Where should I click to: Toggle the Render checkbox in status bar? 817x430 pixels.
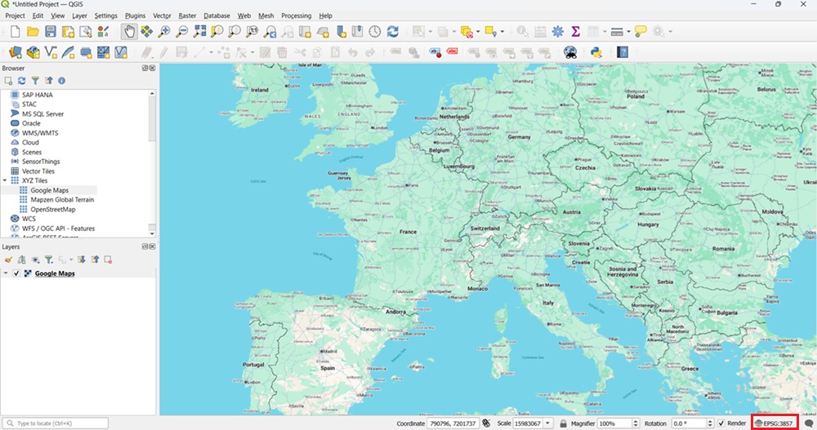(721, 423)
